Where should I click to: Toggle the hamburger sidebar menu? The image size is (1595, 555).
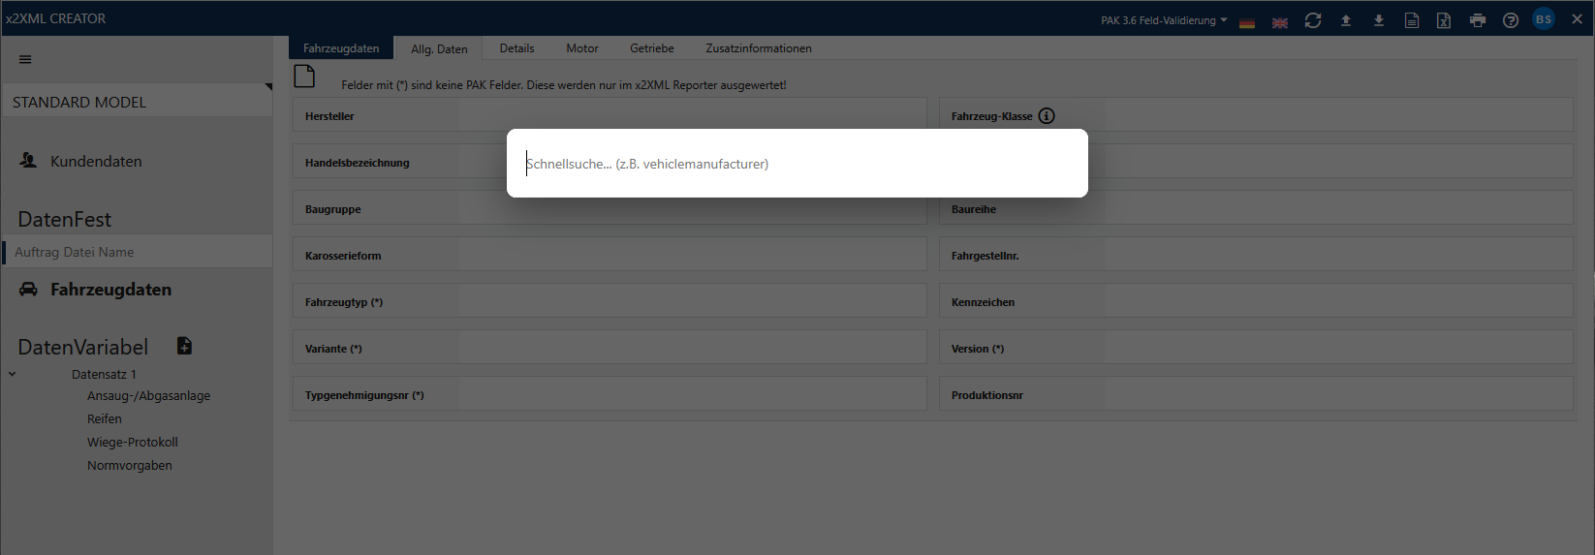[25, 60]
